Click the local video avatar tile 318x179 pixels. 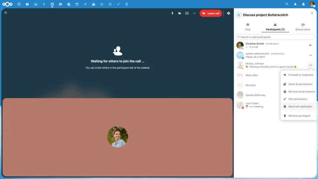pyautogui.click(x=118, y=137)
